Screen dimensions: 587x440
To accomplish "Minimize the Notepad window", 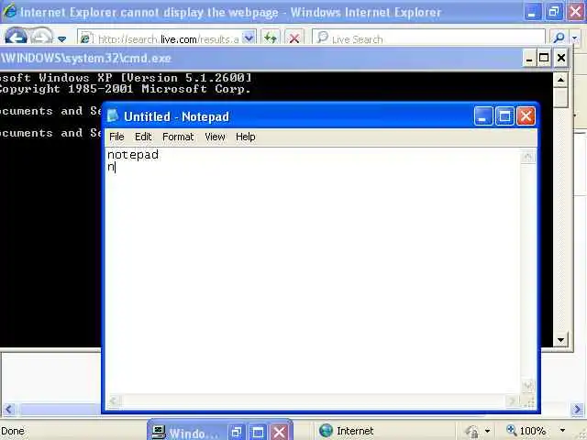I will click(x=483, y=116).
